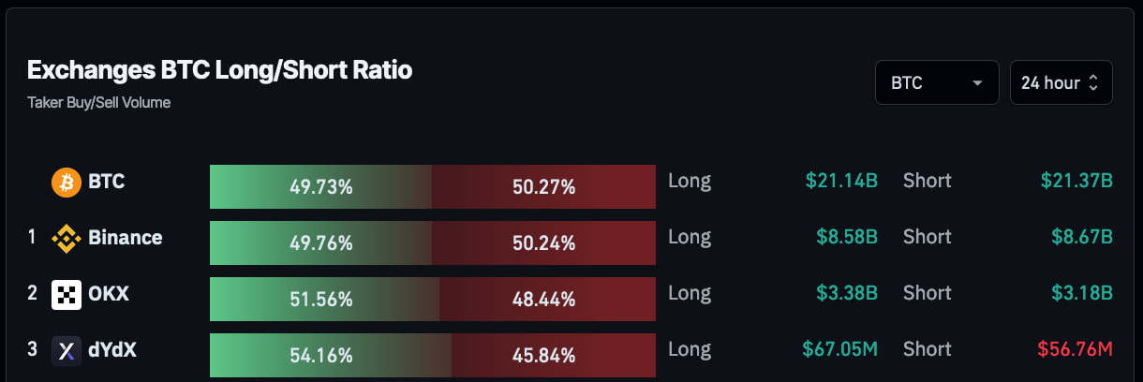Click BTC red 50.27% short bar
The image size is (1143, 382).
[543, 186]
